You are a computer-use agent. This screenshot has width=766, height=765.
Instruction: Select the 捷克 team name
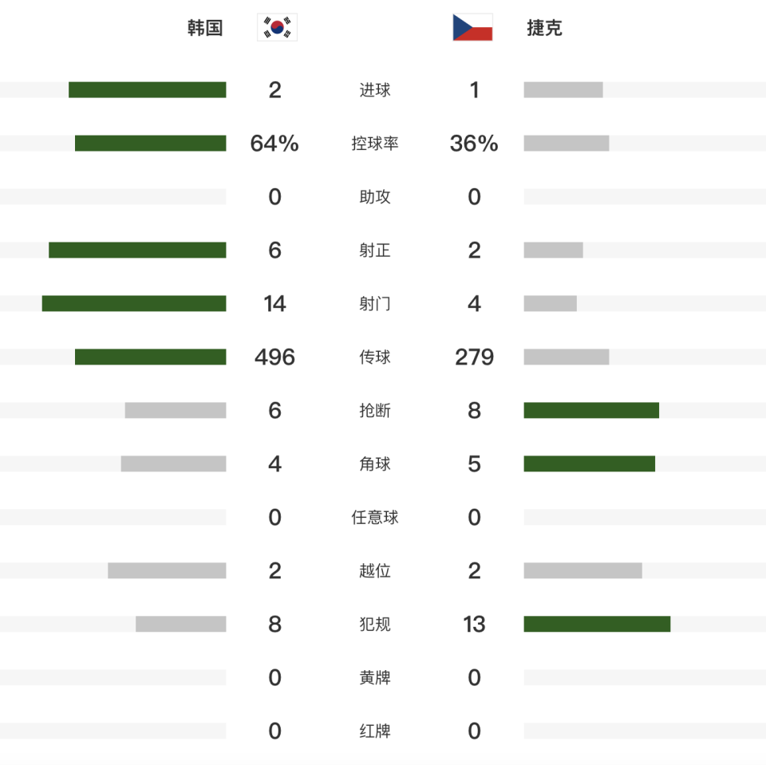click(544, 28)
